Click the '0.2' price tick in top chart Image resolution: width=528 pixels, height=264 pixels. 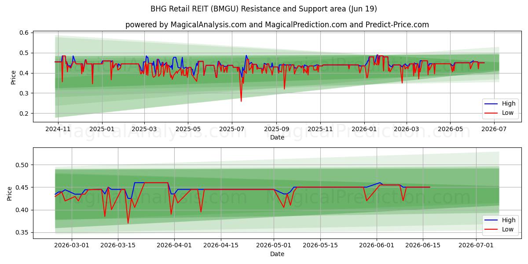(24, 114)
